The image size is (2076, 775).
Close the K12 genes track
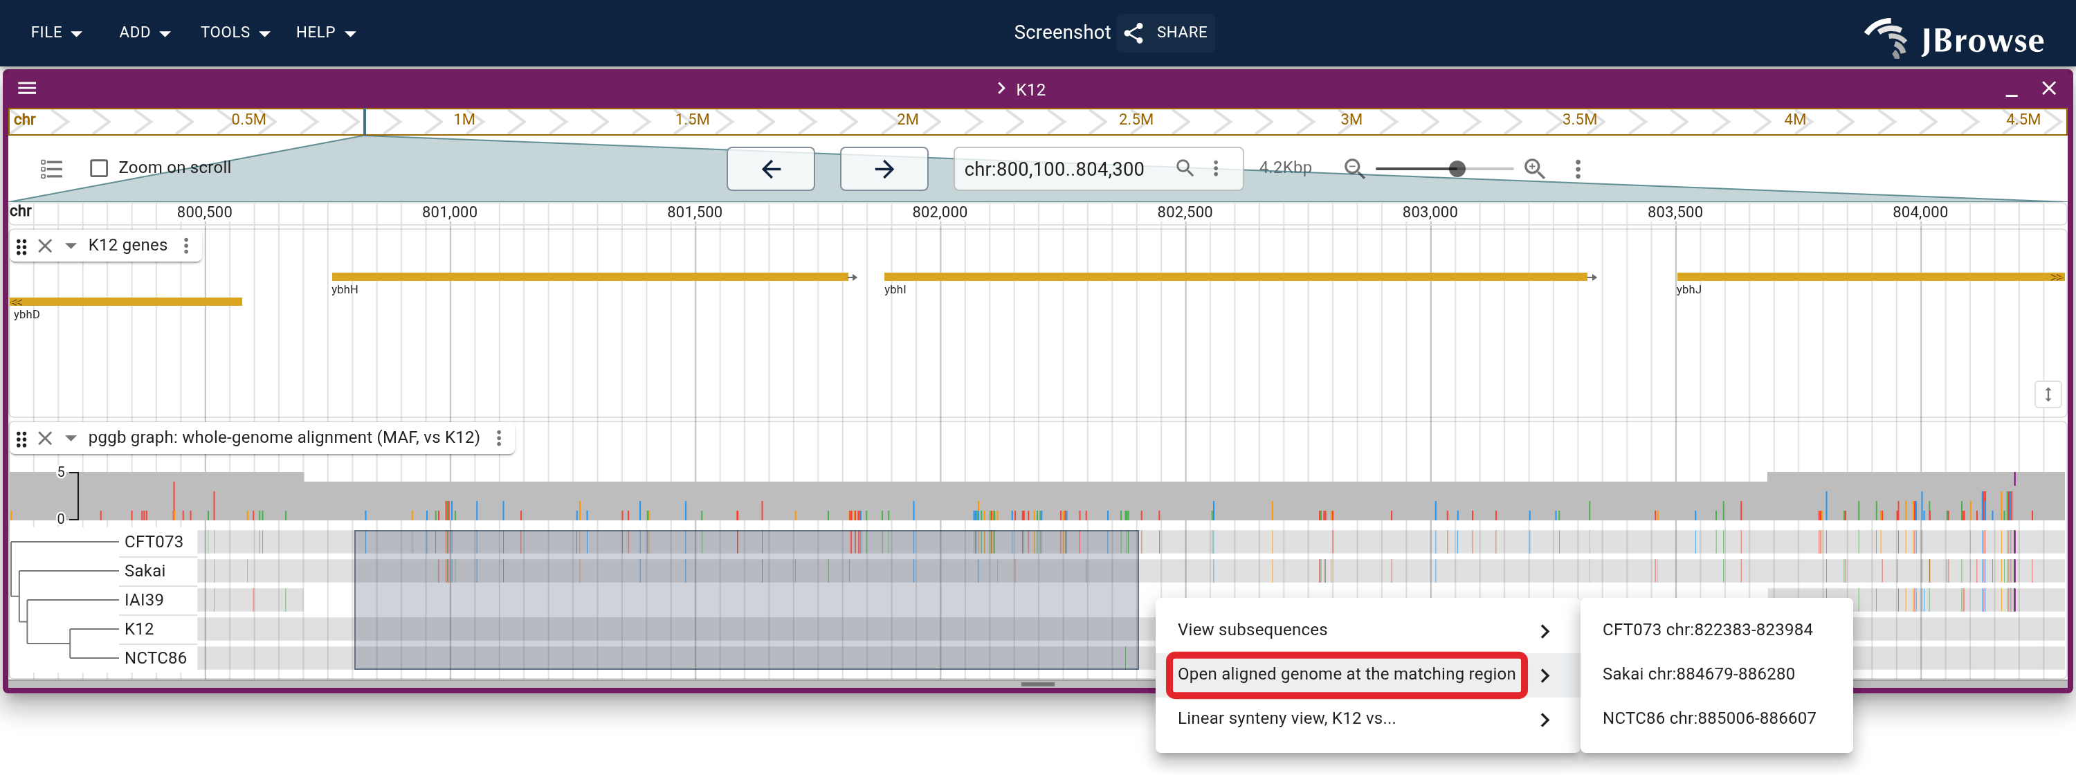pos(45,246)
